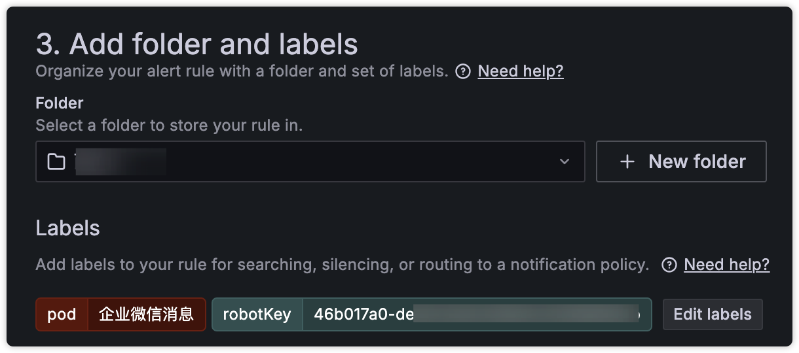
Task: Click the "Folder" field label
Action: click(60, 103)
